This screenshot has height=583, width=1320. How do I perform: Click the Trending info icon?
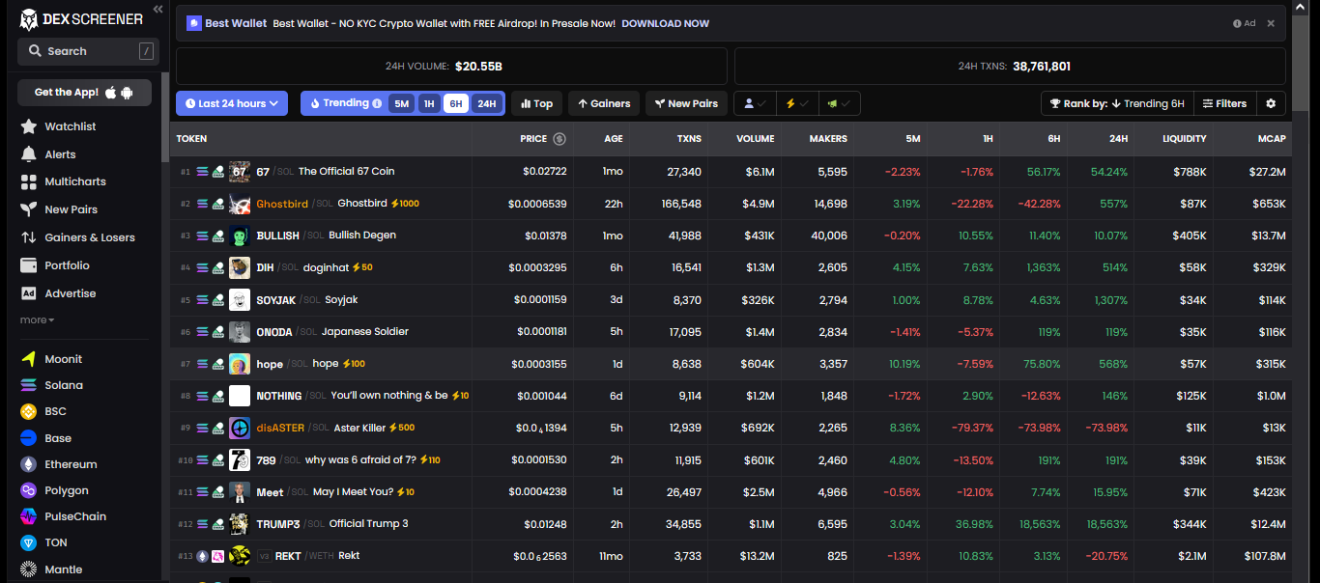coord(377,103)
